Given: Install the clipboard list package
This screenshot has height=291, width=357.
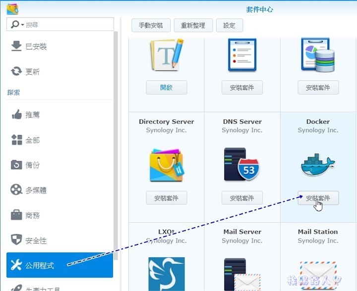Looking at the screenshot, I should pyautogui.click(x=242, y=87).
